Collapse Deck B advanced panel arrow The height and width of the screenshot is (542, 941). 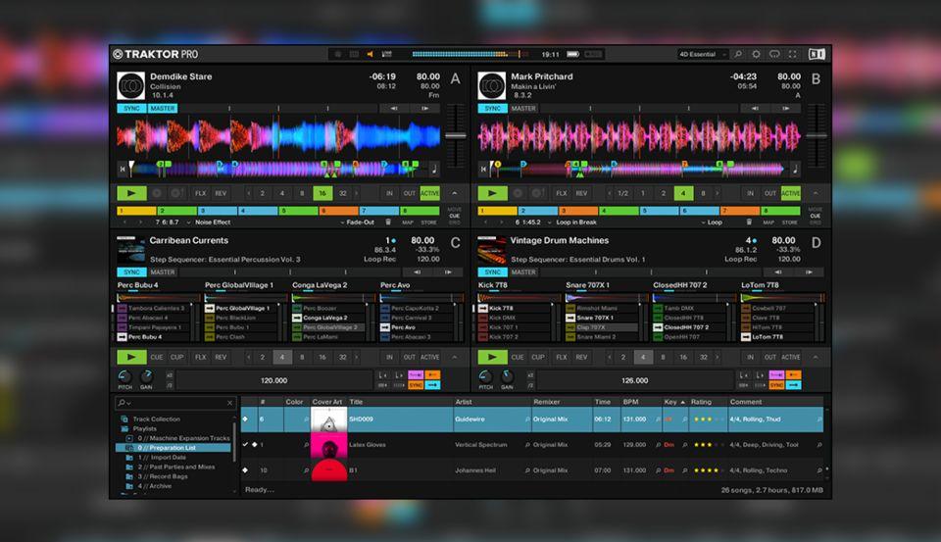pos(816,193)
